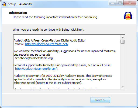Click the scrollbar thumb in the information box

123,42
